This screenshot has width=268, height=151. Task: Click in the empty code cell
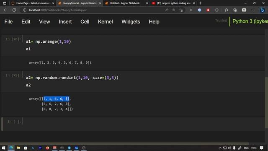pos(143,124)
